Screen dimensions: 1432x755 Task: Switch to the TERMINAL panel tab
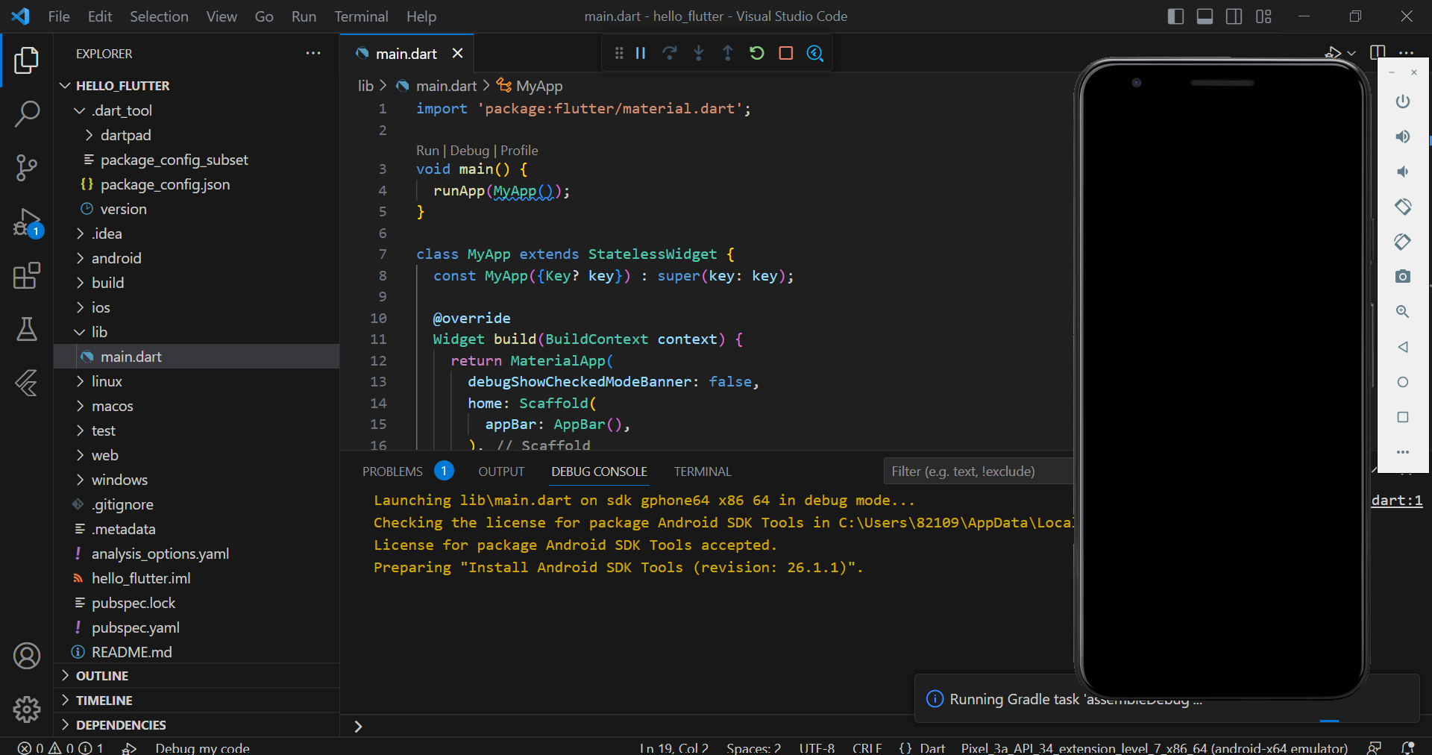[703, 472]
